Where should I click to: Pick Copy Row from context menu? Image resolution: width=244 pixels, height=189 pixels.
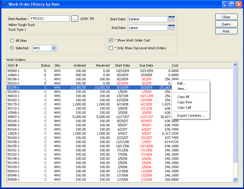(184, 102)
